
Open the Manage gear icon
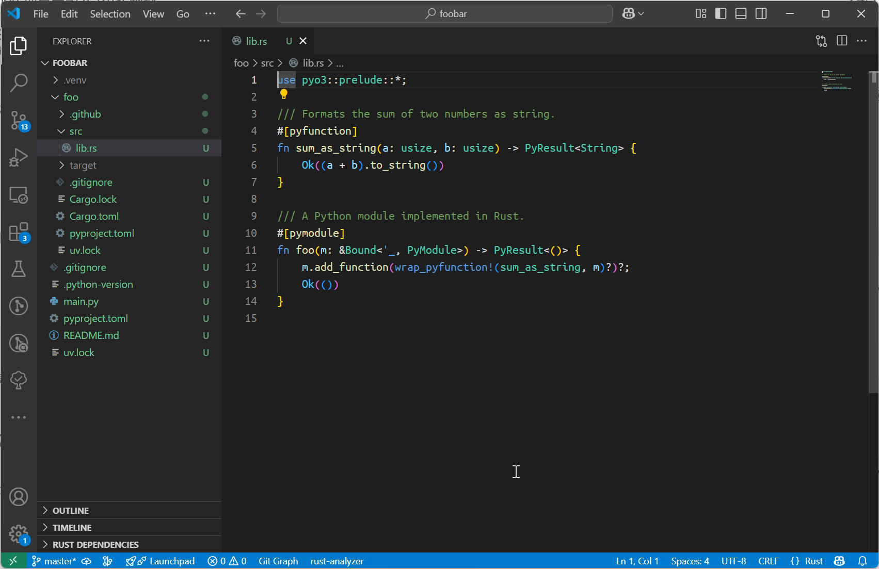coord(19,534)
